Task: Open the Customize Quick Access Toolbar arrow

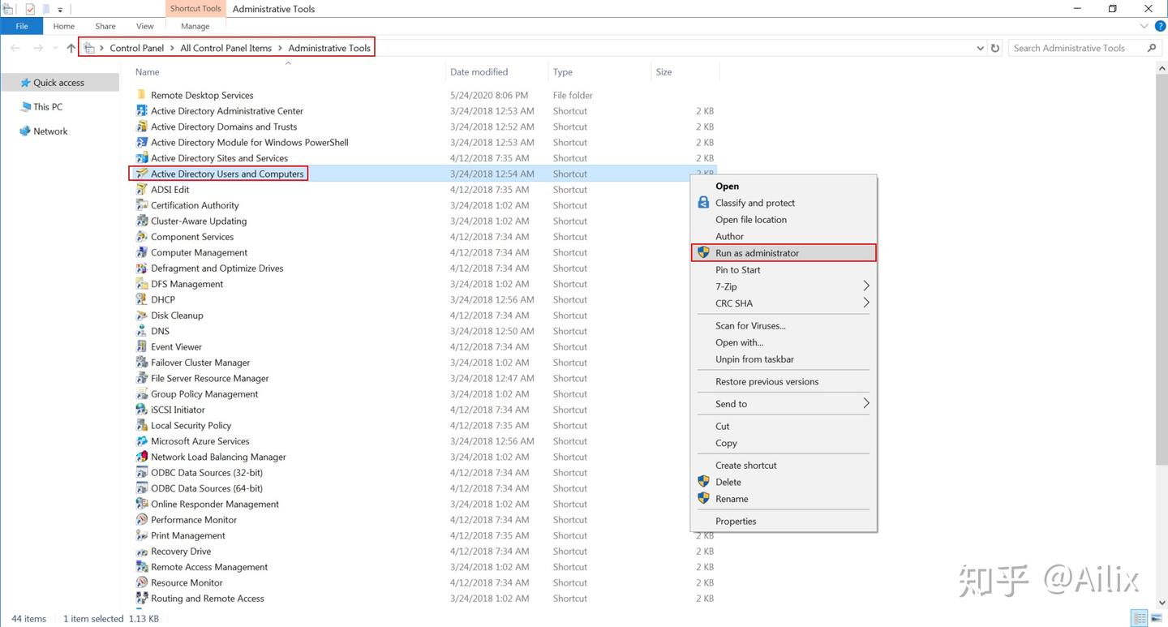Action: pyautogui.click(x=59, y=9)
